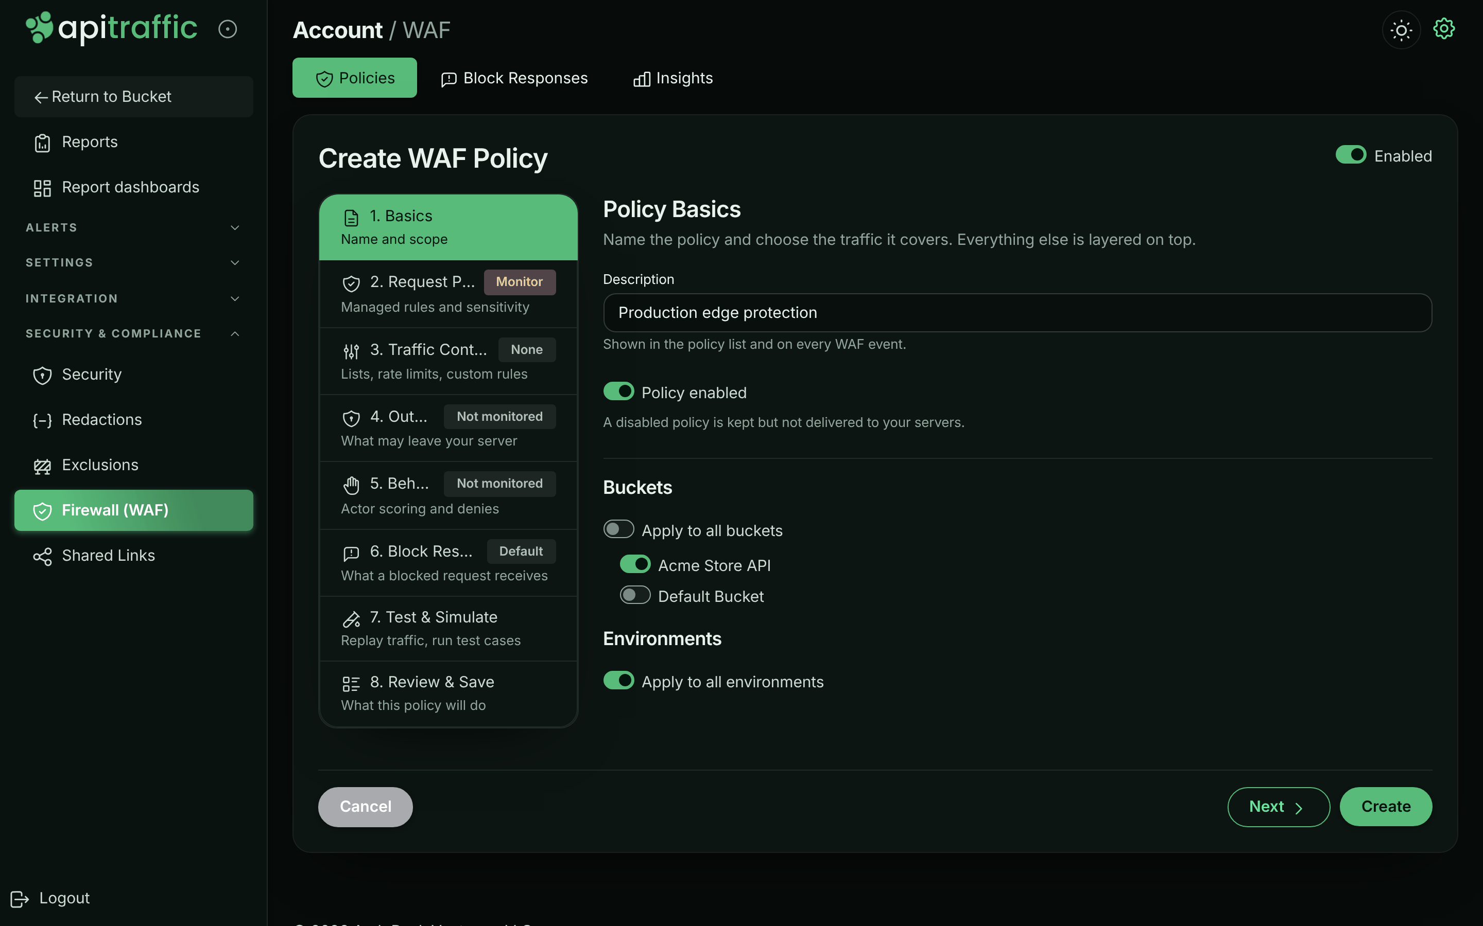The height and width of the screenshot is (926, 1483).
Task: Click the Logout exit icon
Action: 20,898
